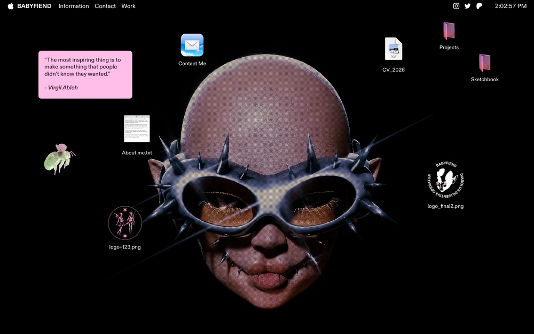
Task: Open the logo_final2.png image file
Action: pos(445,180)
